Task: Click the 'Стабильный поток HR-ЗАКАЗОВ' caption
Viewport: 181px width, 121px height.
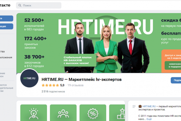Action: (78, 60)
